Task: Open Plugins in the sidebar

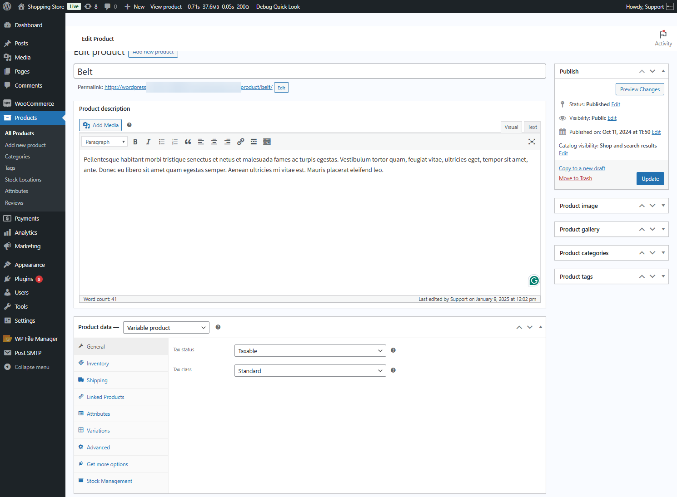Action: tap(33, 279)
